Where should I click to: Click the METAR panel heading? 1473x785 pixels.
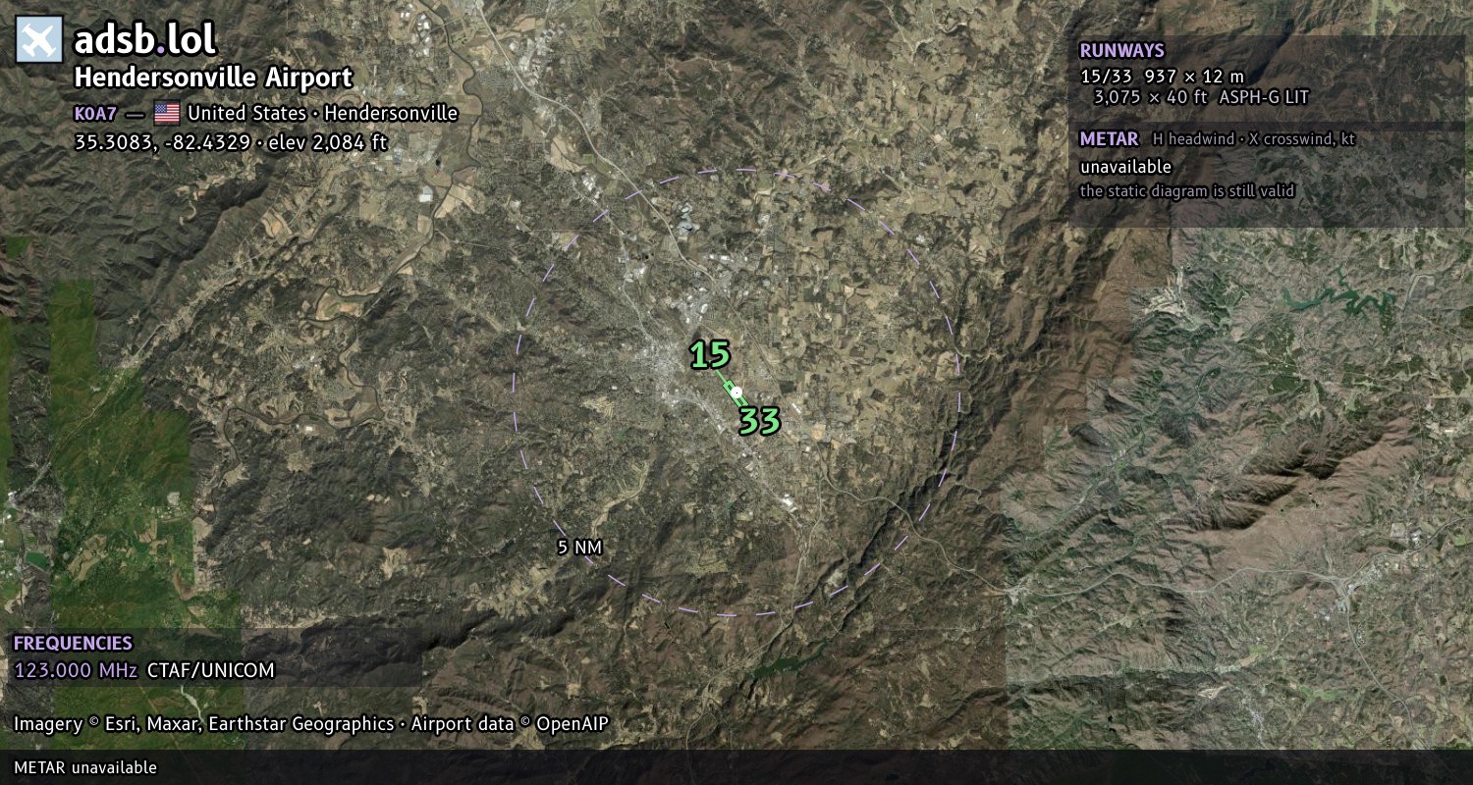[1109, 139]
